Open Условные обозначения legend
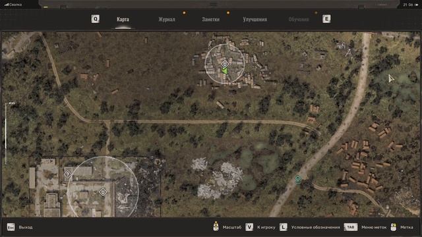422x237 pixels. coord(315,227)
